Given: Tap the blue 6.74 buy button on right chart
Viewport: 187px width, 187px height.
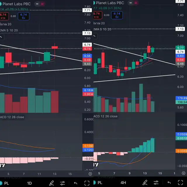Looking at the screenshot, I should click(117, 15).
